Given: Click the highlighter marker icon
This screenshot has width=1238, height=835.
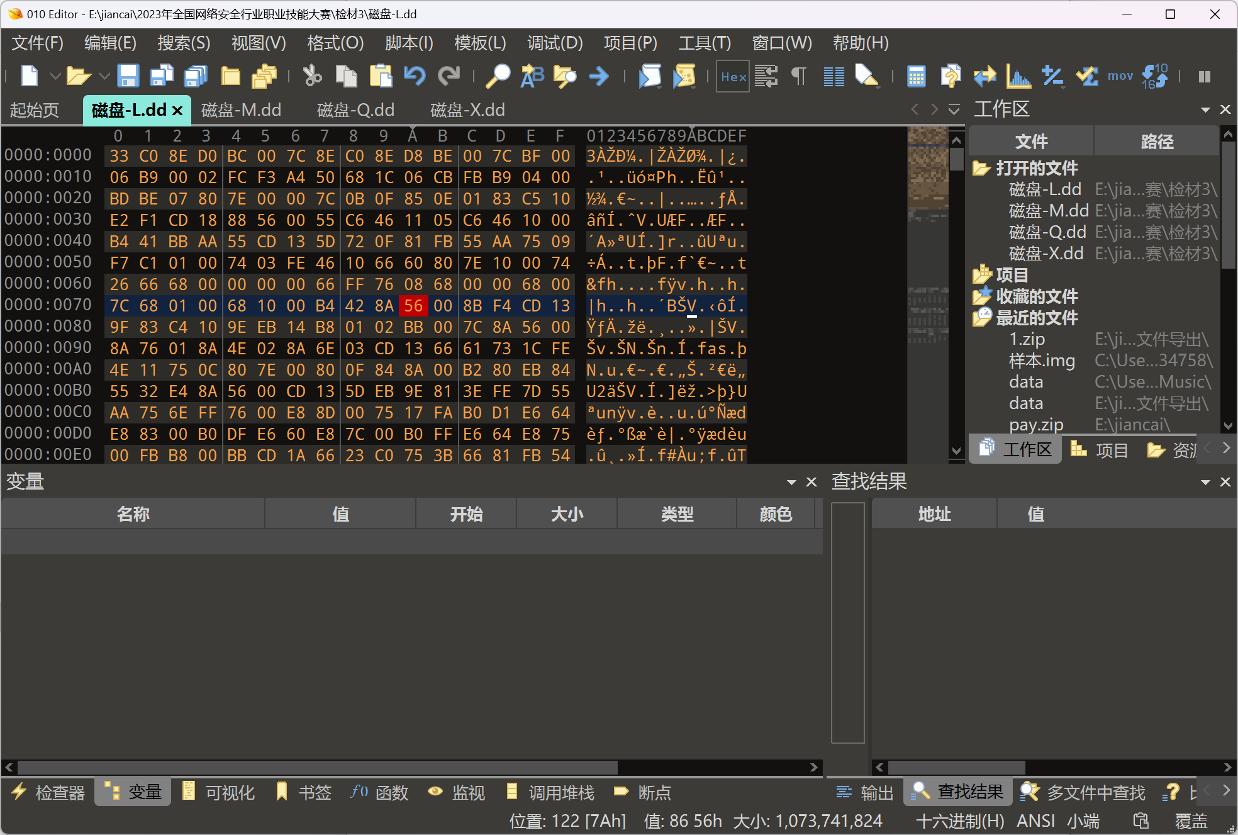Looking at the screenshot, I should click(867, 76).
